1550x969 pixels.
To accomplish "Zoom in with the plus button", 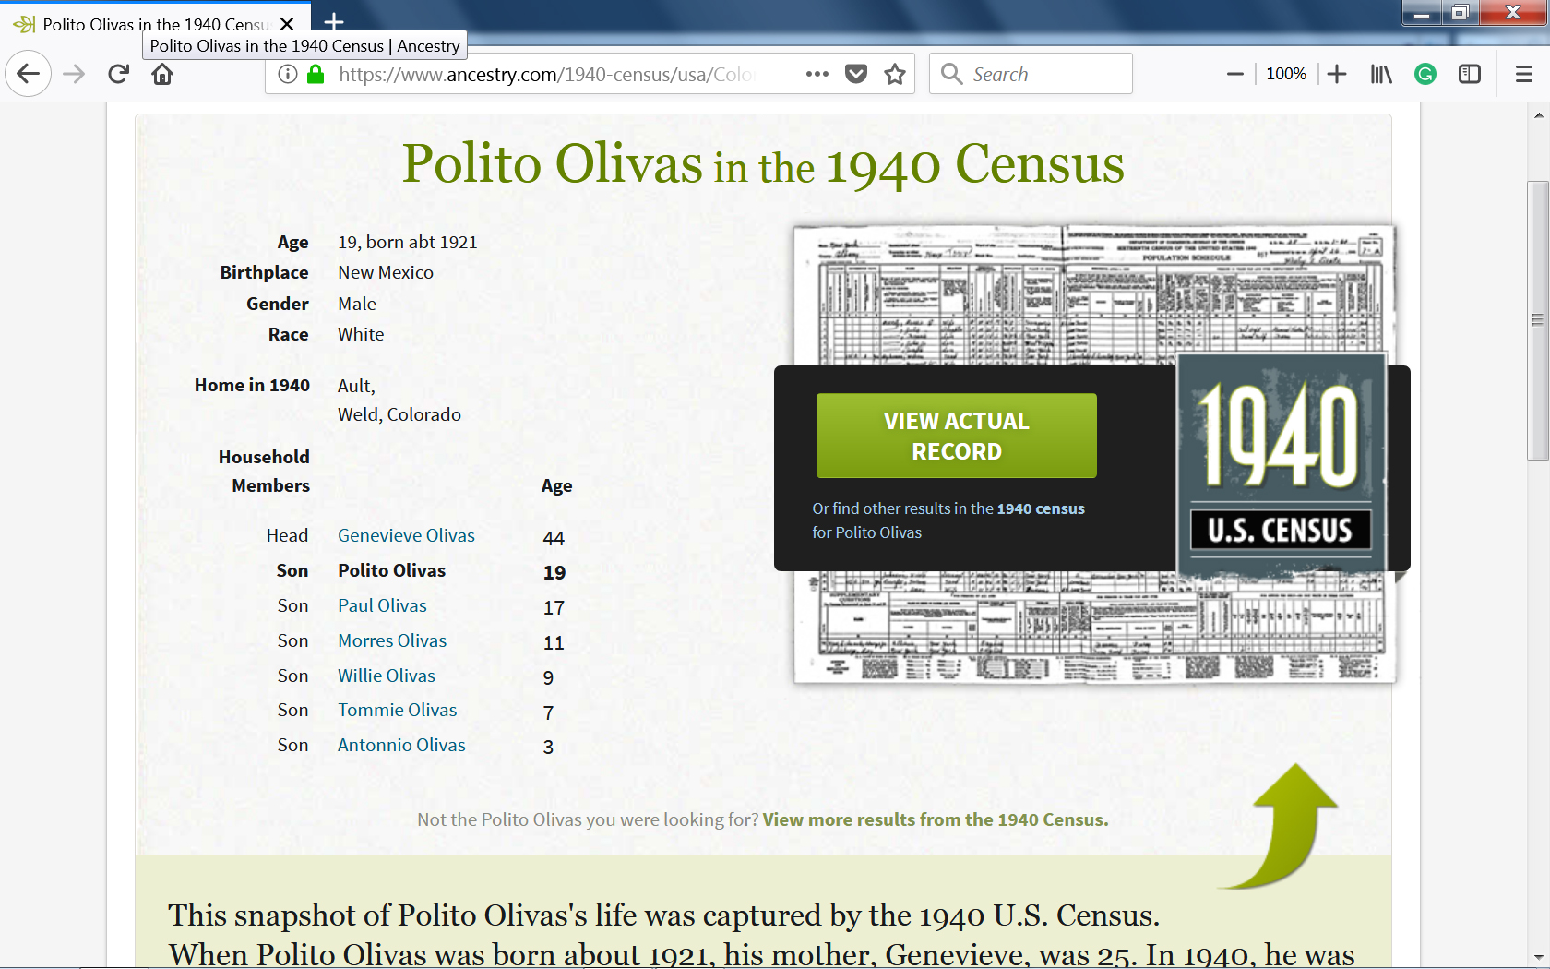I will tap(1337, 74).
